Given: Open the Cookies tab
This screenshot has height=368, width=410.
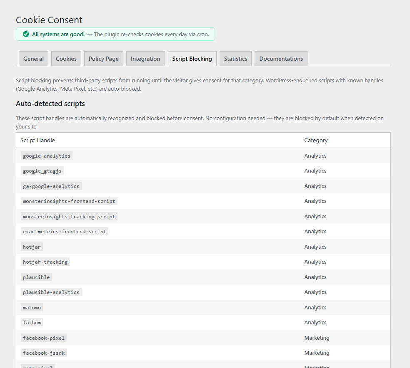Looking at the screenshot, I should pos(66,58).
